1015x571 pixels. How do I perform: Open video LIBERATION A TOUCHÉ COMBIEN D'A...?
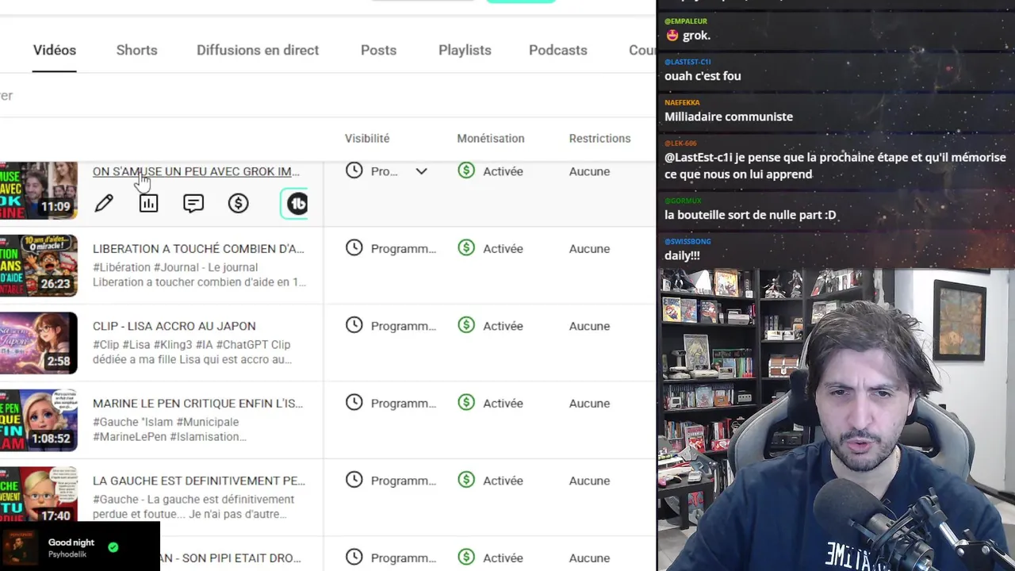tap(198, 249)
